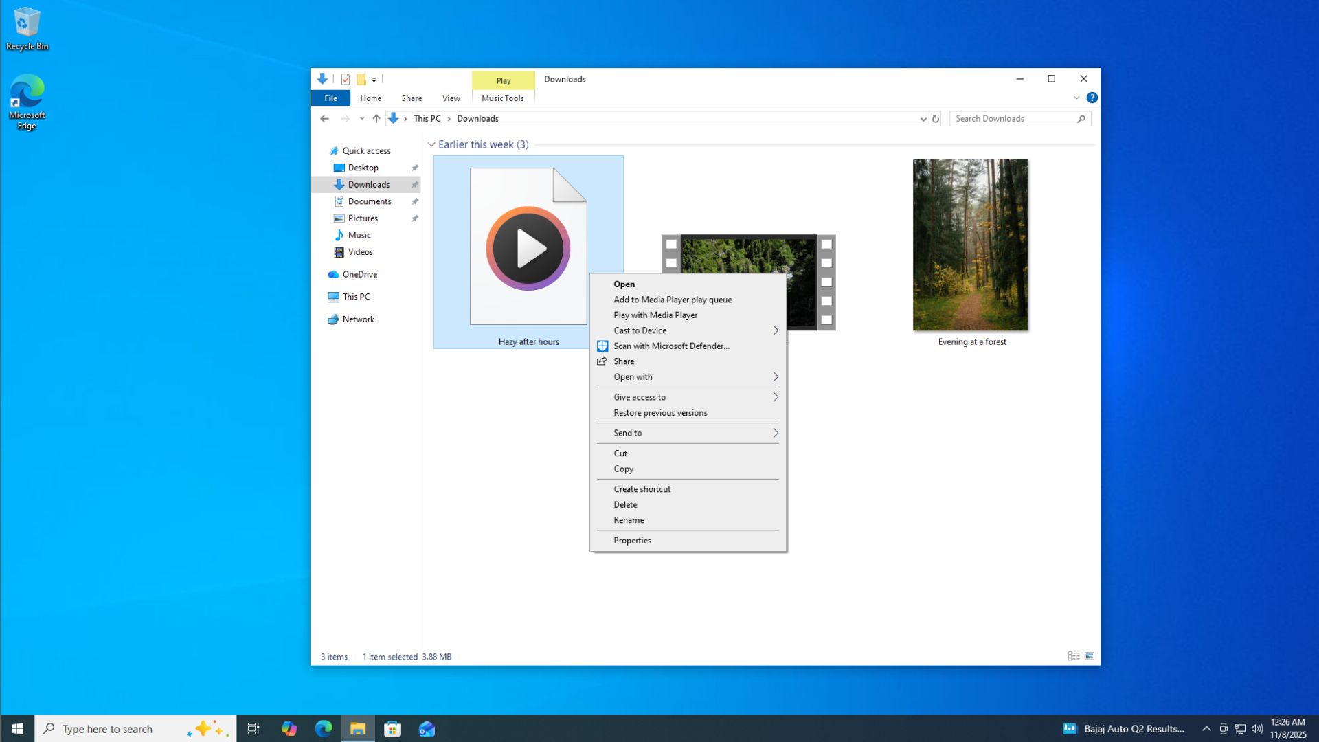1319x742 pixels.
Task: Click This PC in the breadcrumb path
Action: click(x=427, y=118)
